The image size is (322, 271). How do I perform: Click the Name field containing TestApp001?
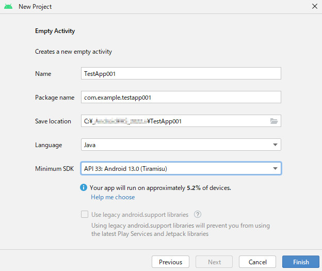(x=181, y=73)
